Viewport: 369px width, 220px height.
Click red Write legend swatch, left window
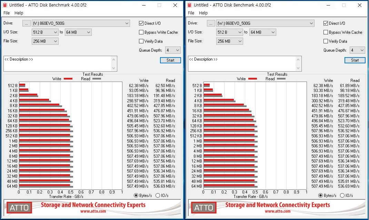coord(68,79)
